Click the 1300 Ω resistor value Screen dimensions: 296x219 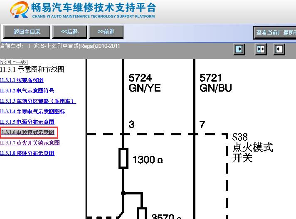(148, 159)
